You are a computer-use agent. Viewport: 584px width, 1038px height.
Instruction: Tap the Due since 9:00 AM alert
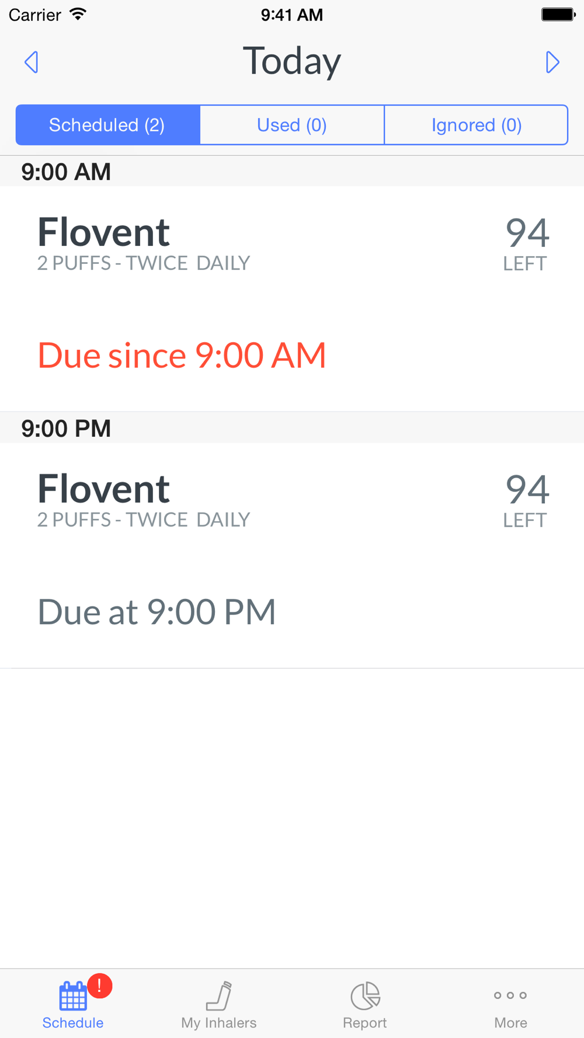coord(182,355)
